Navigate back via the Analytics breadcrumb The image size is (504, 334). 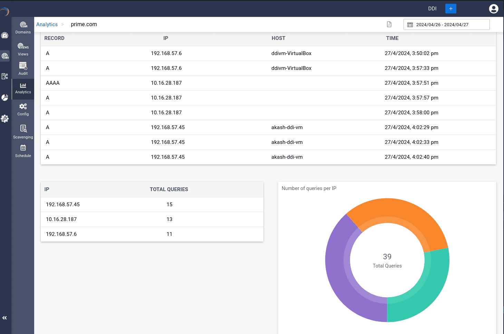47,24
